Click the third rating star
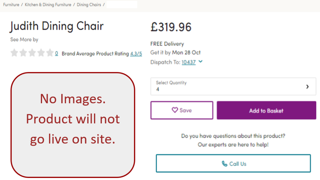Image resolution: width=320 pixels, height=180 pixels. (32, 53)
